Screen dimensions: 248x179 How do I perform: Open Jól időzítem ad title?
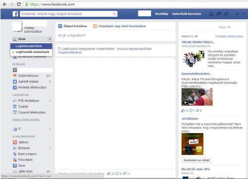(190, 119)
